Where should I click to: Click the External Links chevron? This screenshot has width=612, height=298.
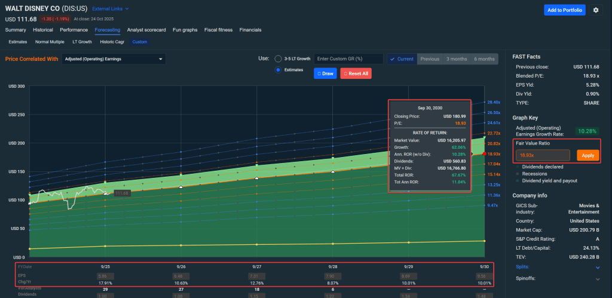[x=127, y=9]
